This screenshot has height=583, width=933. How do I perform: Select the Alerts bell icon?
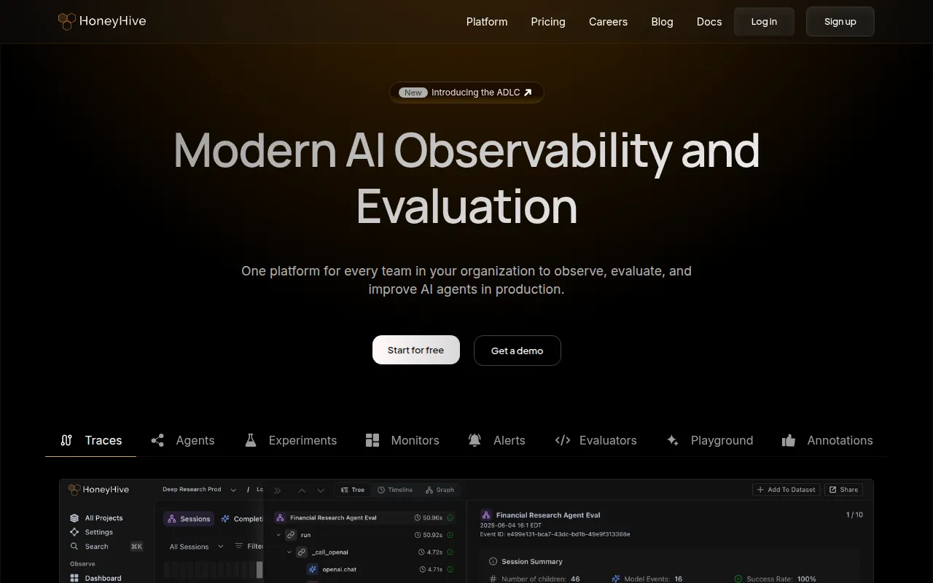[x=475, y=440]
